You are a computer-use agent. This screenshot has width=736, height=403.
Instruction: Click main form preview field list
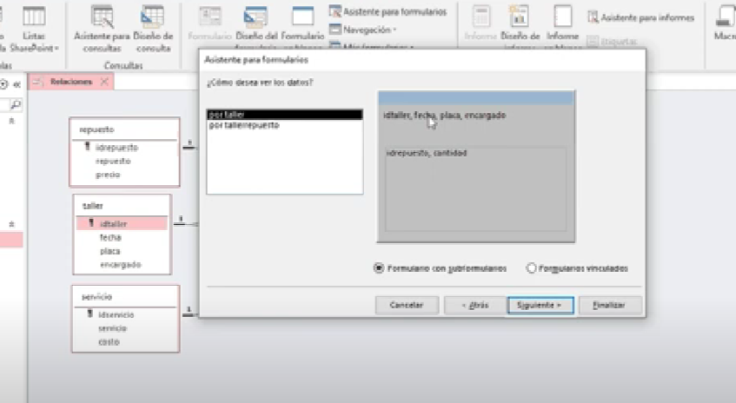445,116
